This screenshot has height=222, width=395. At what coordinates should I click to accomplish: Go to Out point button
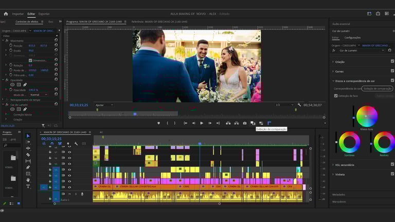(x=218, y=123)
